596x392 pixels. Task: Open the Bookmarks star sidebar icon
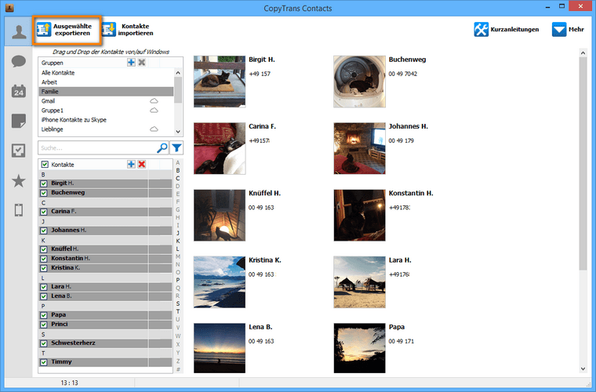point(16,180)
